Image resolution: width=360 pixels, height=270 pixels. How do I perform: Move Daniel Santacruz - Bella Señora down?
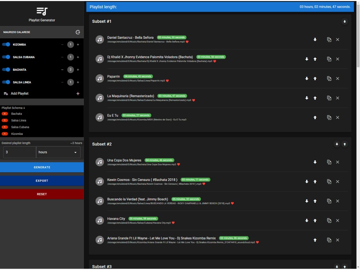pyautogui.click(x=315, y=39)
